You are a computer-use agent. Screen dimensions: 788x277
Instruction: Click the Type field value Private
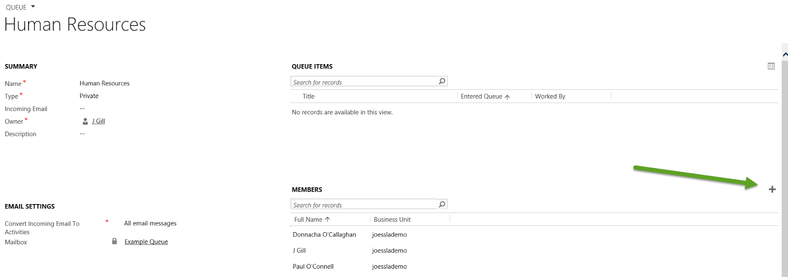pyautogui.click(x=89, y=96)
